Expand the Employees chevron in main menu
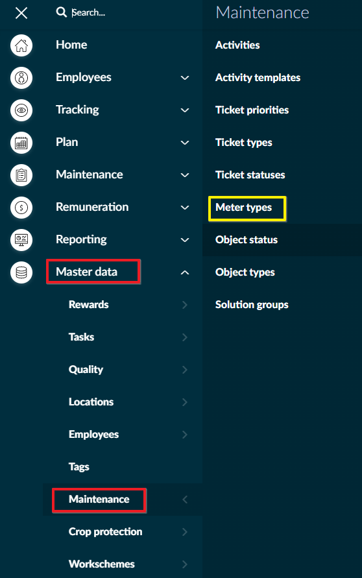The image size is (362, 578). tap(185, 78)
